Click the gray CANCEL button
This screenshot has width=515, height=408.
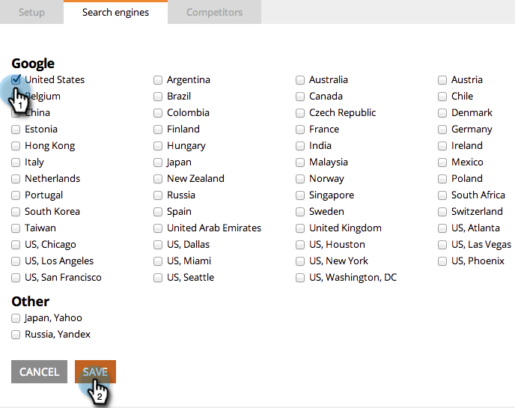pos(39,371)
